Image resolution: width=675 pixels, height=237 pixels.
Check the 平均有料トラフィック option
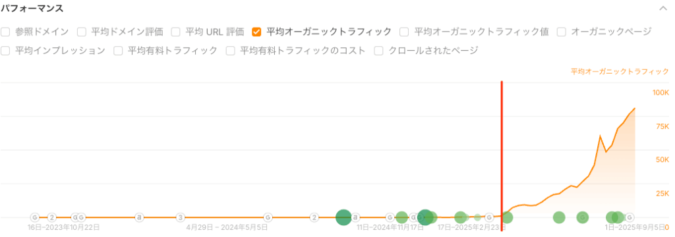[x=118, y=51]
